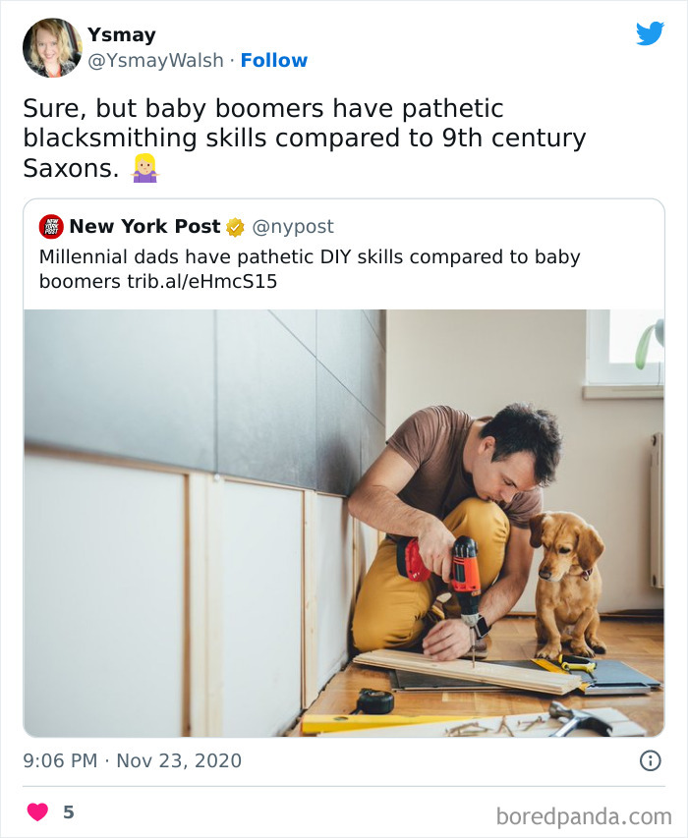This screenshot has height=838, width=688.
Task: Toggle follow state via the Follow control
Action: 273,60
